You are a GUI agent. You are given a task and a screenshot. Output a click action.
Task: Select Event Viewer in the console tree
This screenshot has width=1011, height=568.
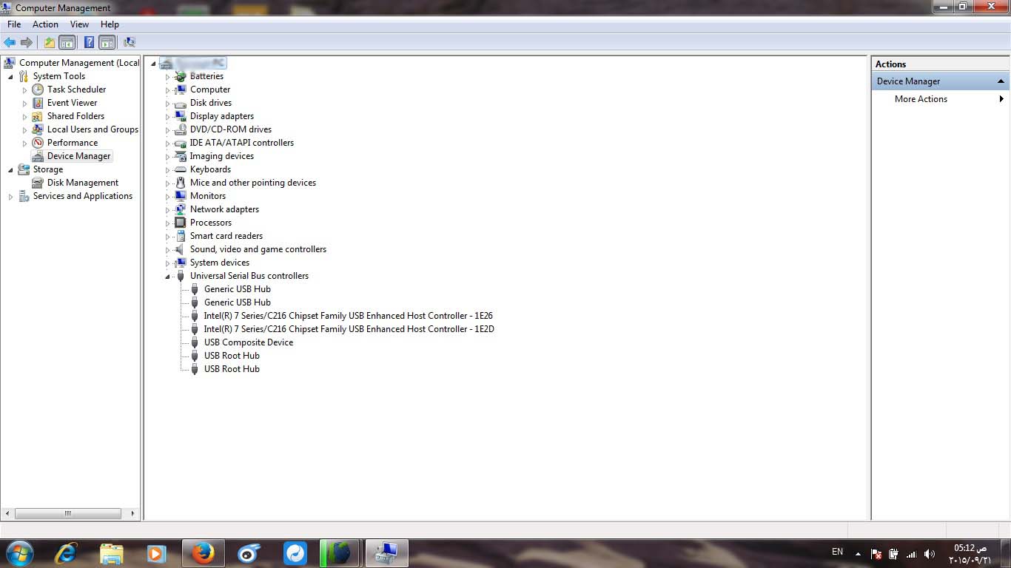pyautogui.click(x=72, y=103)
